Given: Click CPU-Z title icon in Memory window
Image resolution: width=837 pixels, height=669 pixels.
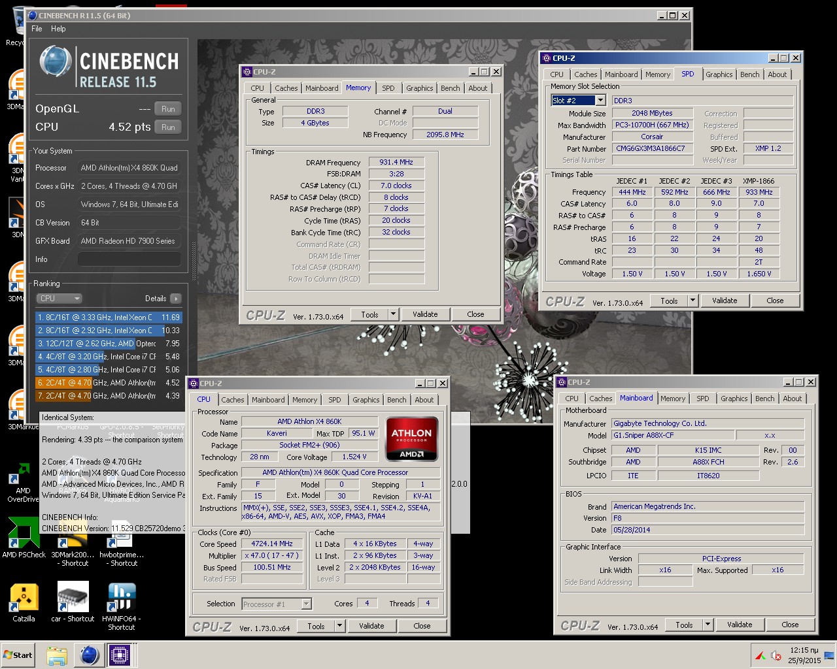Looking at the screenshot, I should pyautogui.click(x=247, y=72).
